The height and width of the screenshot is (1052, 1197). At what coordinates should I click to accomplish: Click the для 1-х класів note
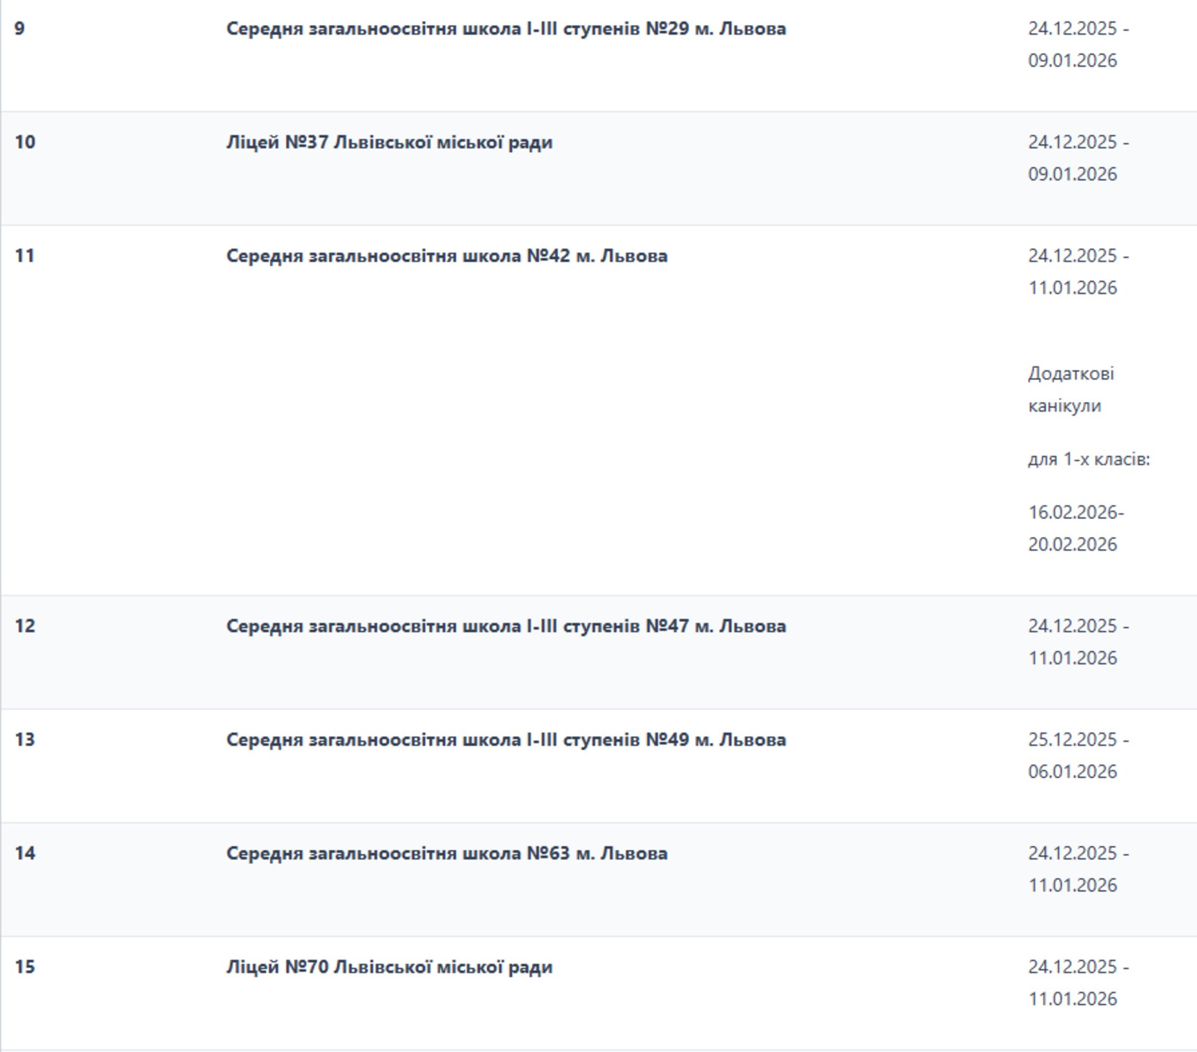click(1089, 459)
